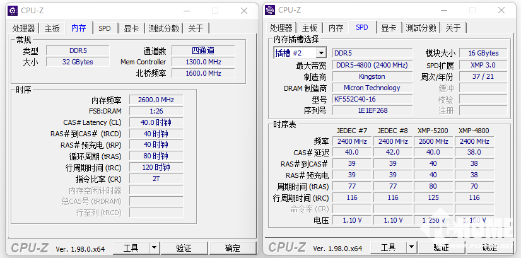Viewport: 521px width, 258px height.
Task: Click XMP-4800 CAS latency 38.0 cell
Action: pyautogui.click(x=474, y=152)
